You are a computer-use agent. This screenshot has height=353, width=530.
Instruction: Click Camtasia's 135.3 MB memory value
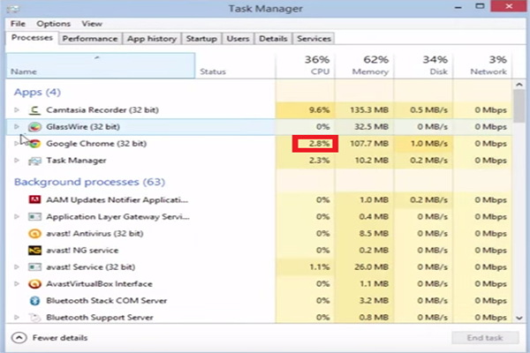369,110
